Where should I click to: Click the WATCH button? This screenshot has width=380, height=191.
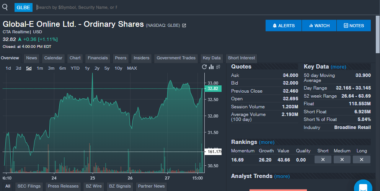point(319,25)
